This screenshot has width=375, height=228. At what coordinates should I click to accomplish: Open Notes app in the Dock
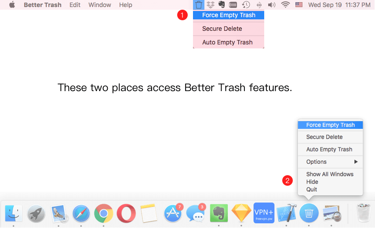[149, 213]
